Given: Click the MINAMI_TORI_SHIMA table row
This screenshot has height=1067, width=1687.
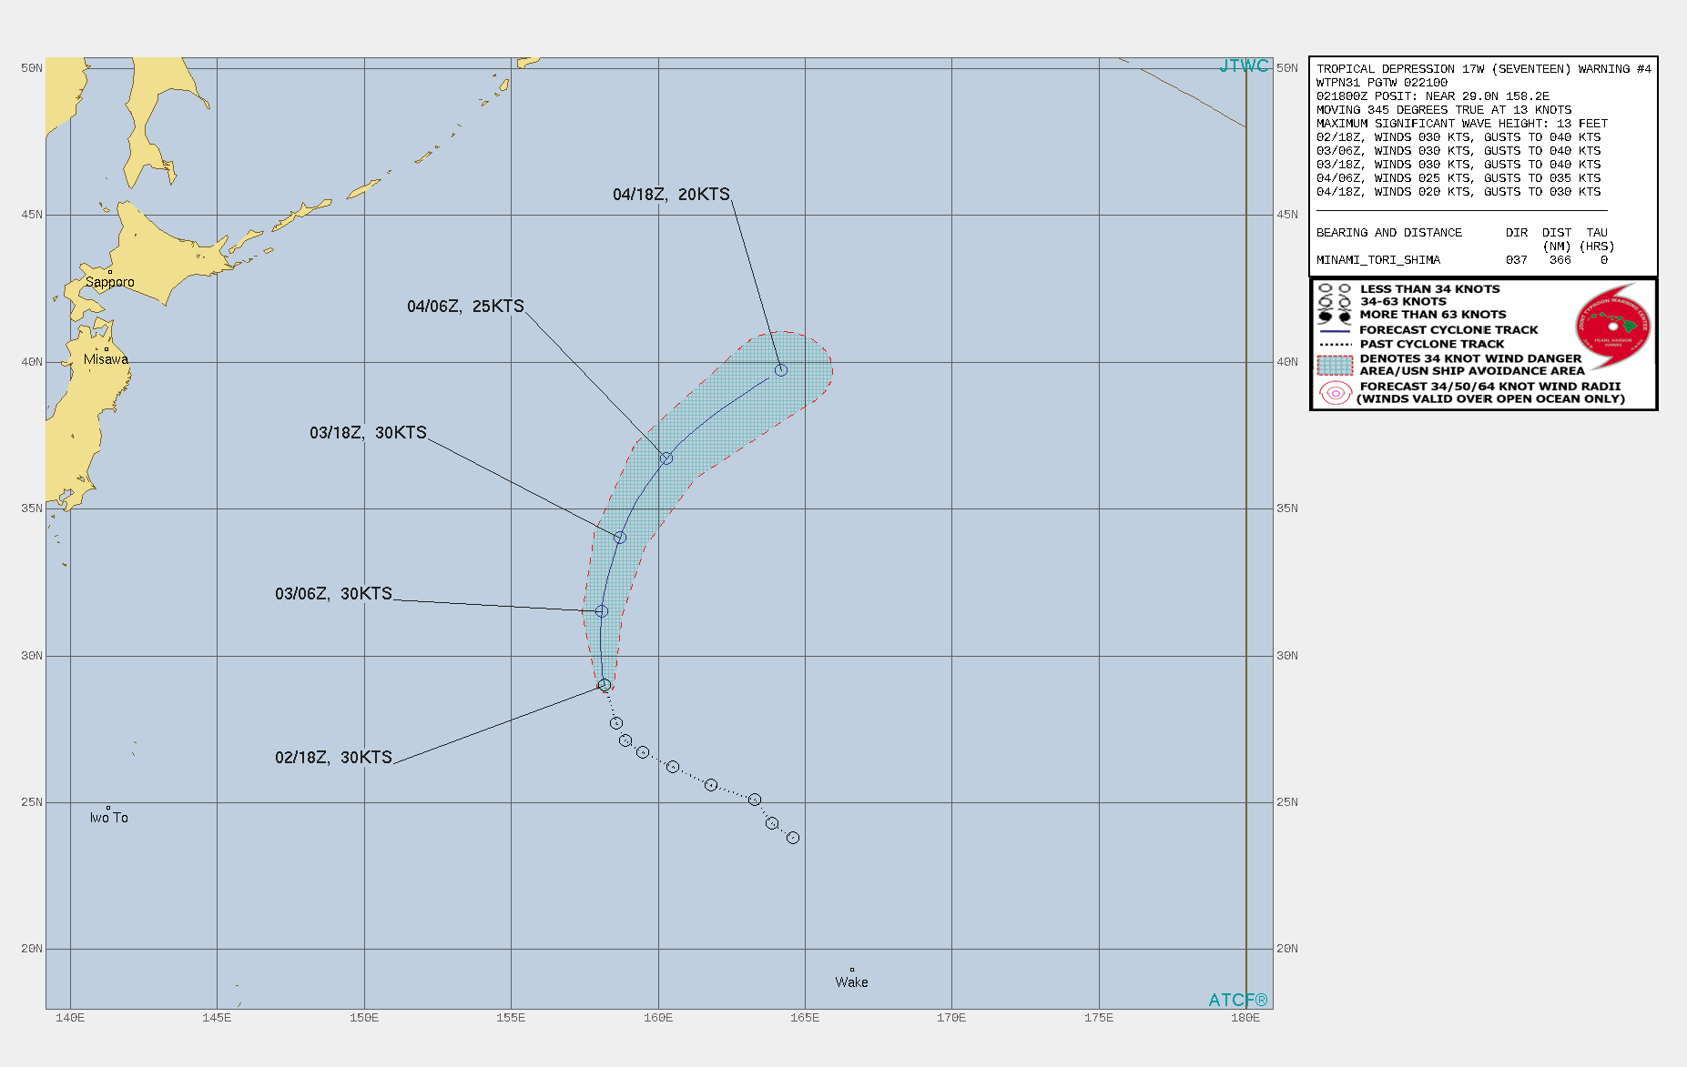Looking at the screenshot, I should pos(1461,260).
